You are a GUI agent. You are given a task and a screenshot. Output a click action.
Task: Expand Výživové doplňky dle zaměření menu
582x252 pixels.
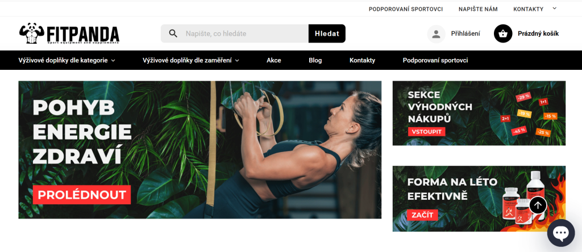point(191,60)
